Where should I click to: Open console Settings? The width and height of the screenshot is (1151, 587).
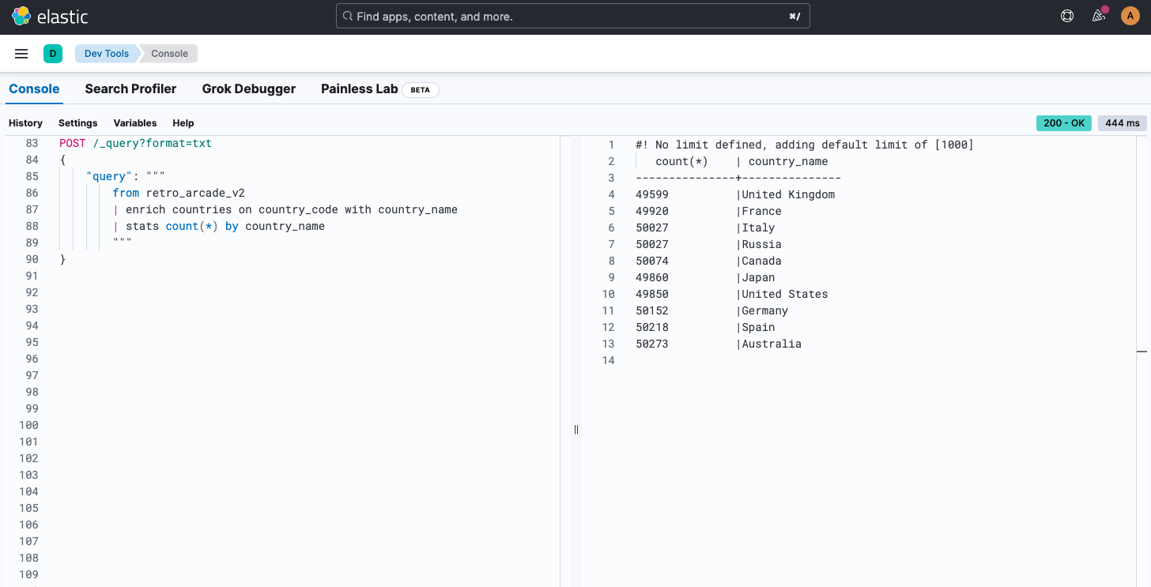coord(77,123)
